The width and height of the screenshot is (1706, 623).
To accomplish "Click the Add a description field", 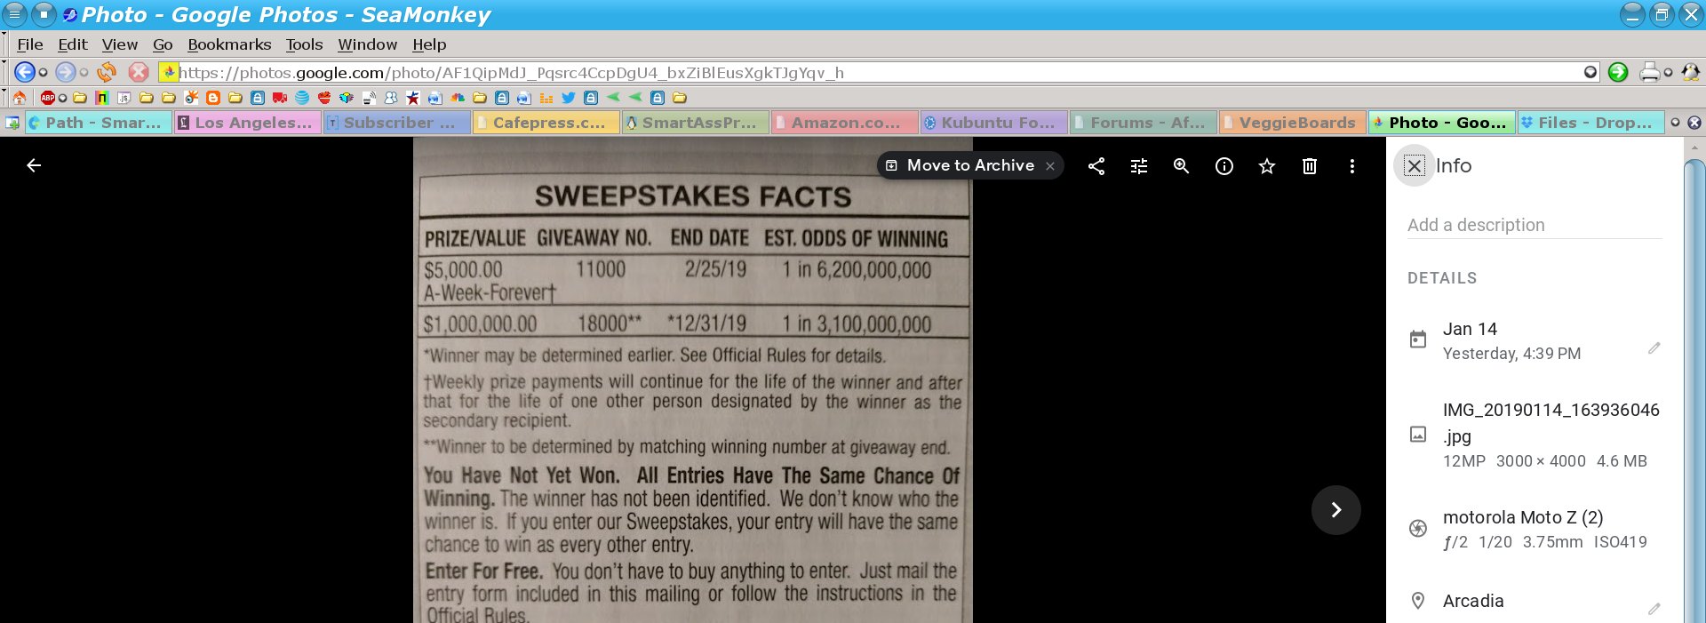I will coord(1534,225).
